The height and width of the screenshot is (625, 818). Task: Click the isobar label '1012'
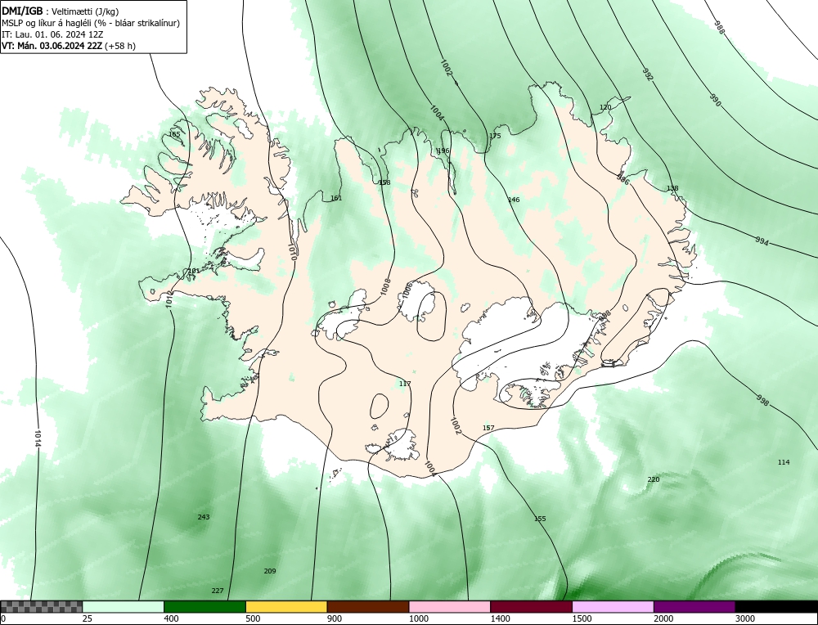[169, 299]
